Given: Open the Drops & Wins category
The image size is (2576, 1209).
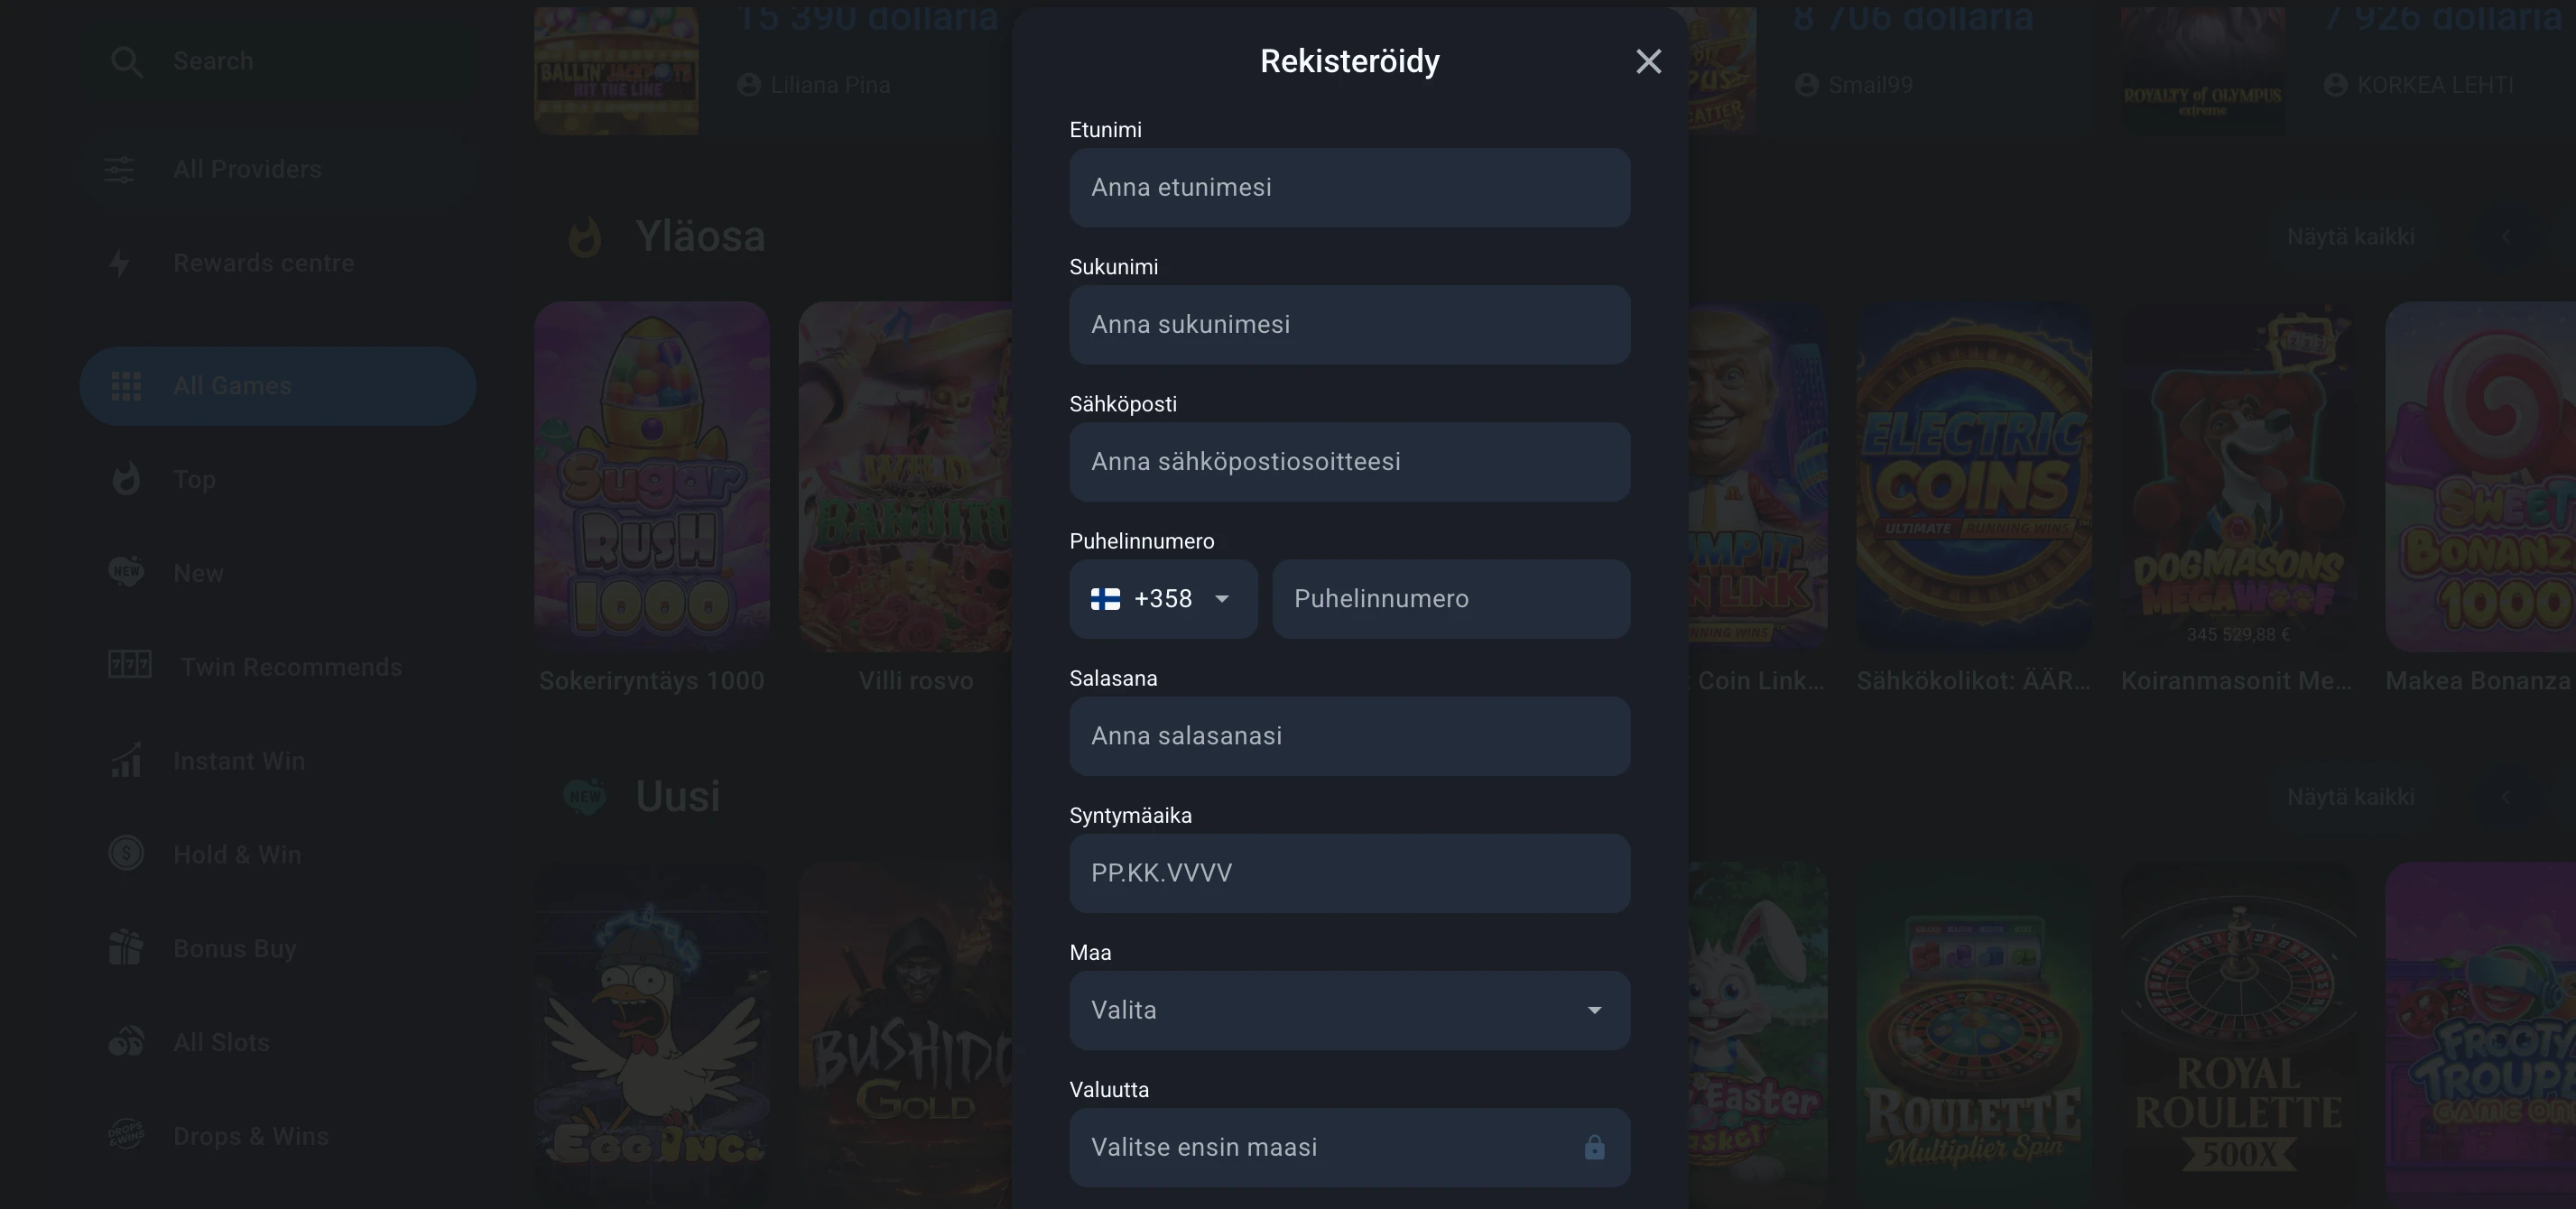Looking at the screenshot, I should point(250,1136).
